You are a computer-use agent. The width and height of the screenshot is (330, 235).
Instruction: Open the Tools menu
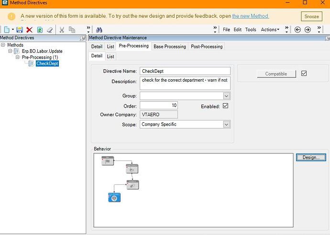[x=251, y=30]
